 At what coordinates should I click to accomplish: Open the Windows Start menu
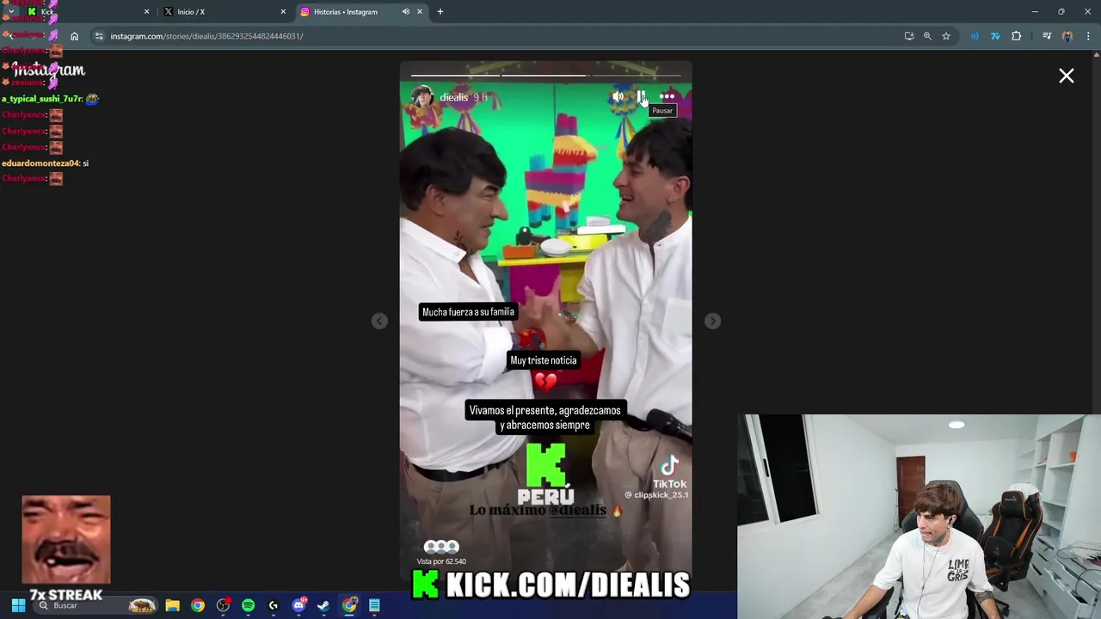(18, 605)
